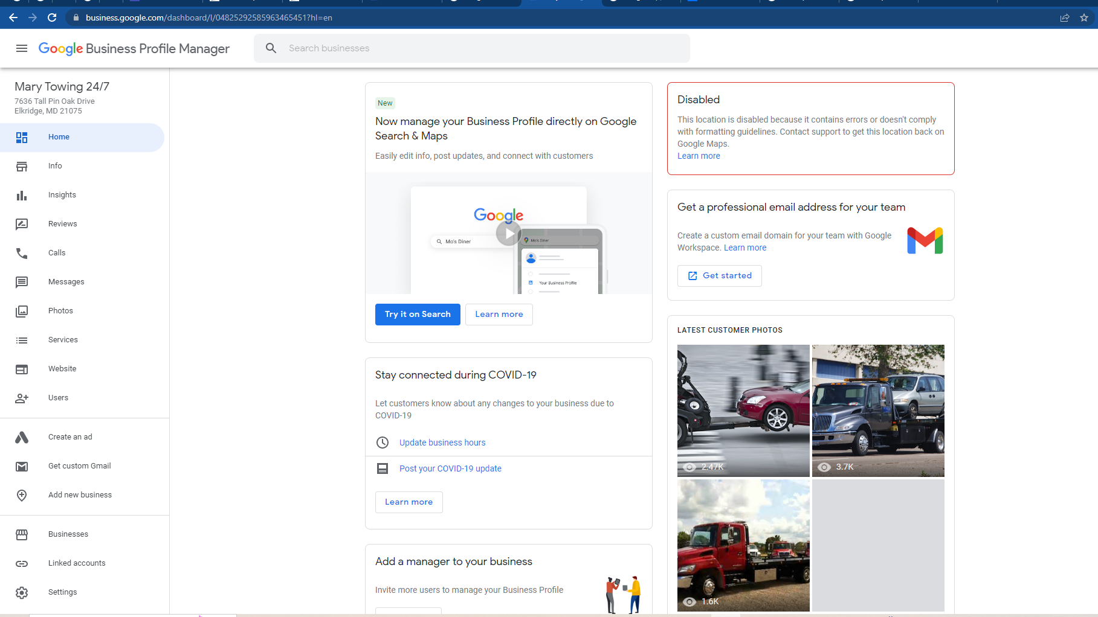Click the Info storefront icon
This screenshot has width=1098, height=617.
[x=22, y=166]
